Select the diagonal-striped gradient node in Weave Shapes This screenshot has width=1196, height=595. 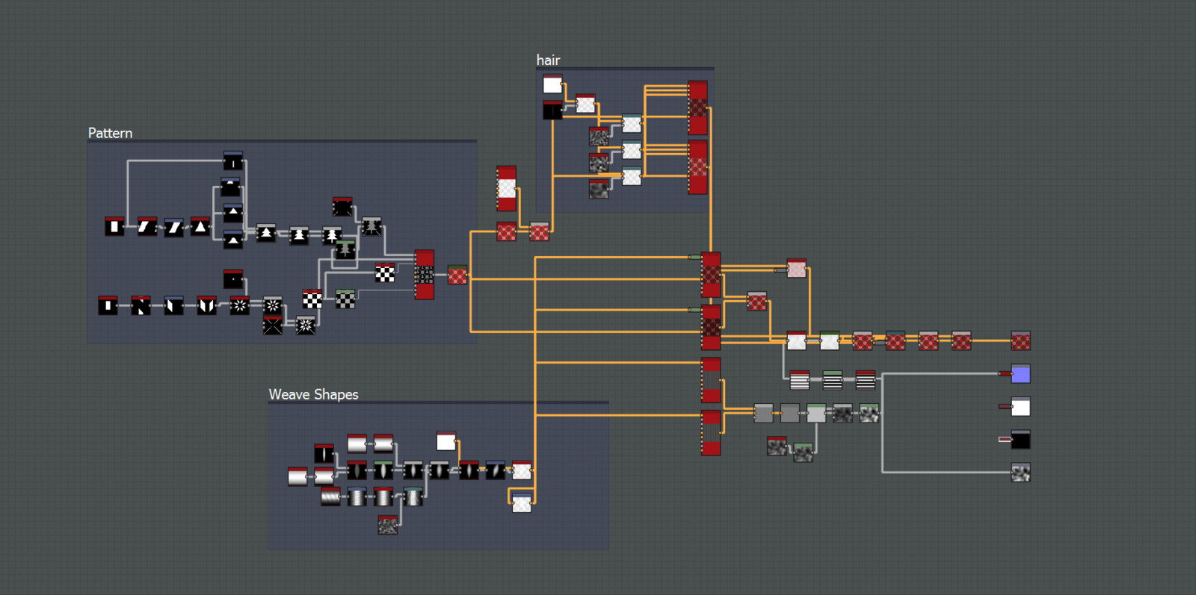[x=330, y=496]
